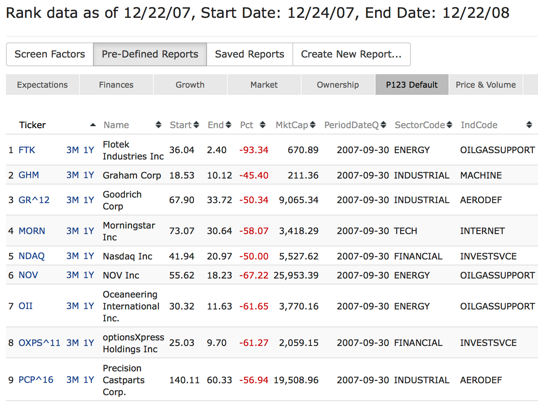This screenshot has width=538, height=415.
Task: Open NOV 1Y chart link
Action: point(89,275)
